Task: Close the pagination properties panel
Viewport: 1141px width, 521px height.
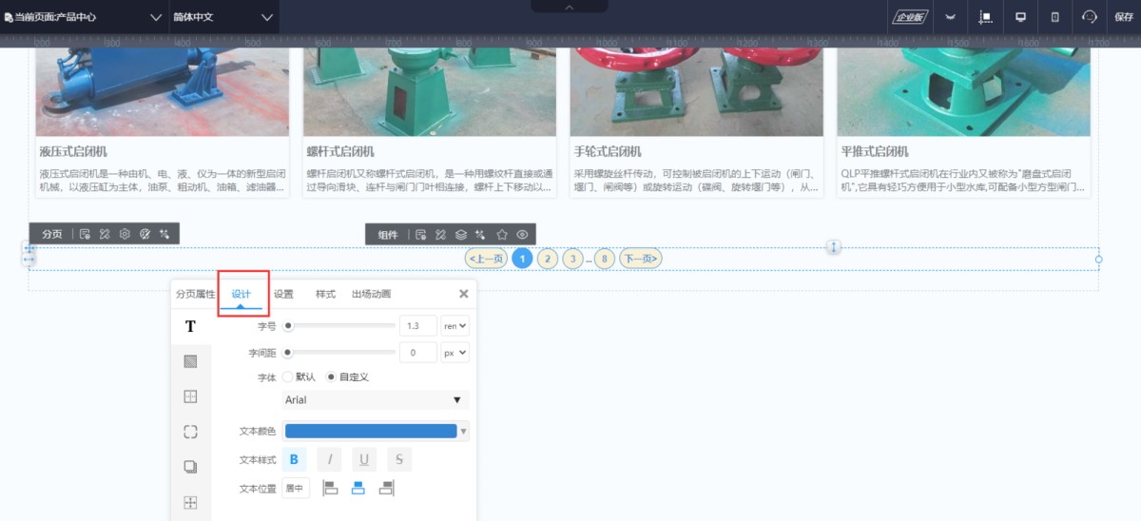Action: [464, 294]
